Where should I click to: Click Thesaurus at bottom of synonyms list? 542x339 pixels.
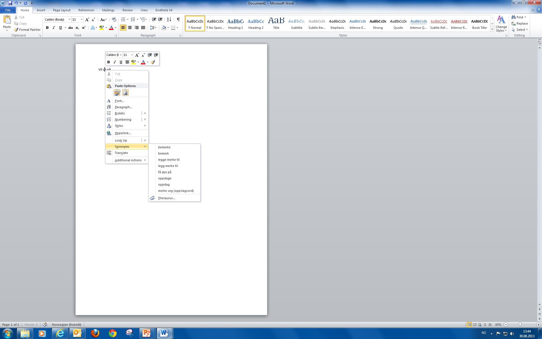pyautogui.click(x=166, y=198)
